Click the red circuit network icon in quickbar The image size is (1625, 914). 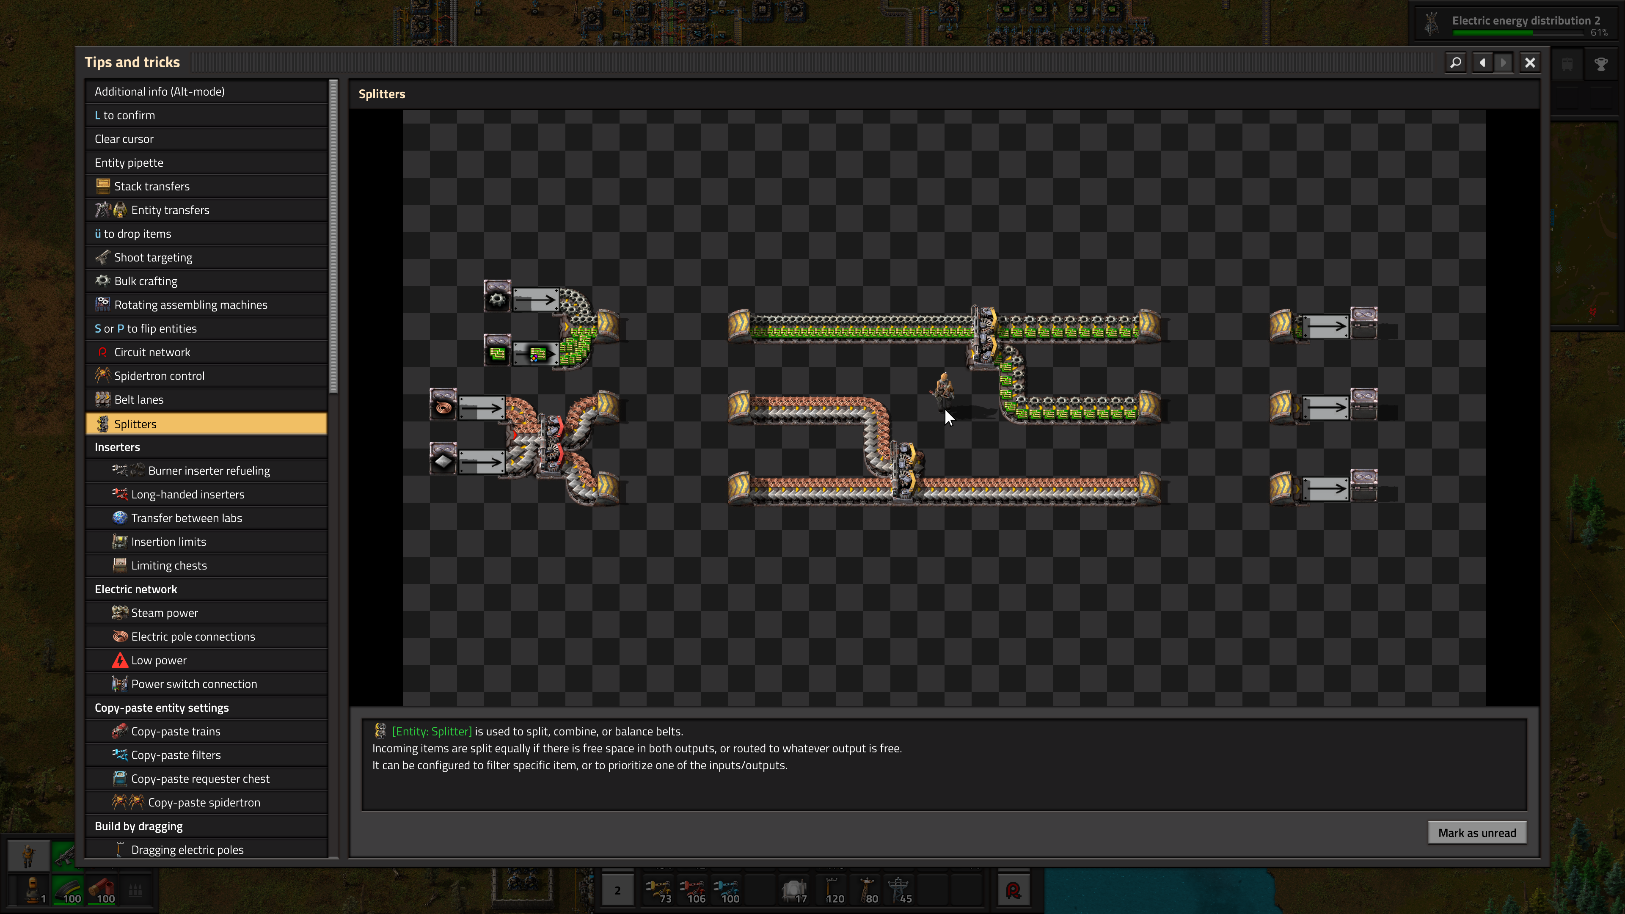click(x=1014, y=890)
